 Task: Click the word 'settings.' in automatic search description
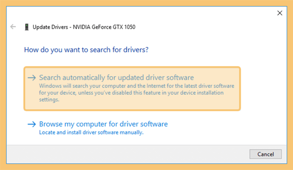[x=49, y=100]
